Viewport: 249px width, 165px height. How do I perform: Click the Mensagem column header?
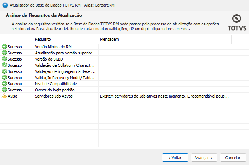[165, 39]
